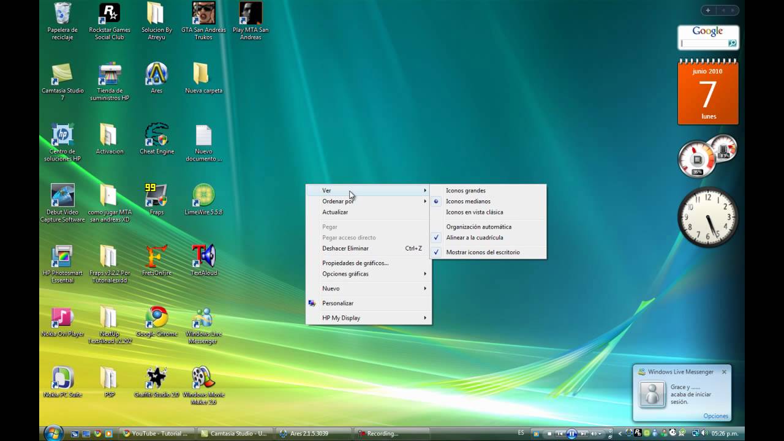The width and height of the screenshot is (784, 441).
Task: Open Propiedades de gráficos menu entry
Action: pos(369,263)
